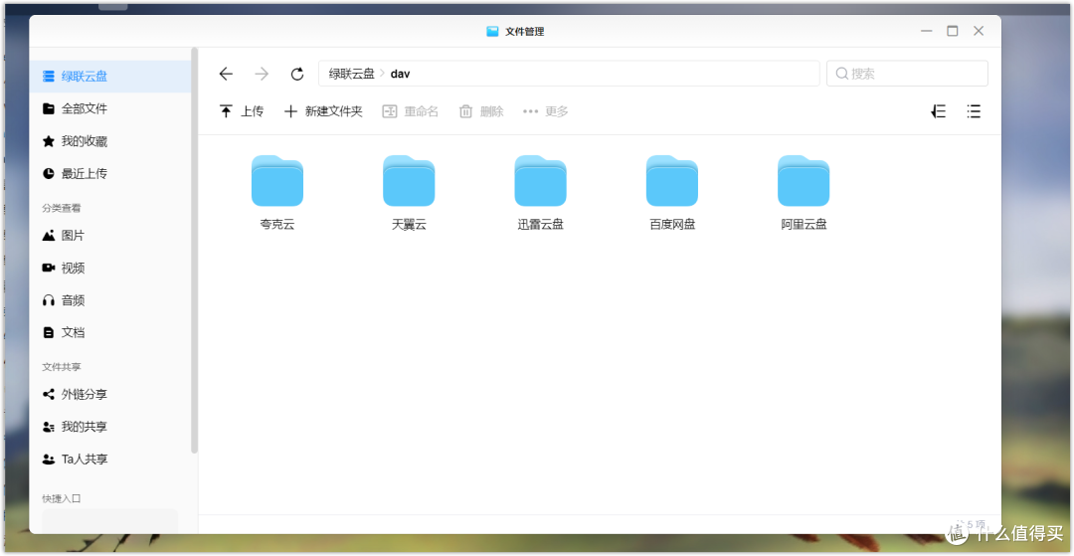Switch to list view layout
This screenshot has height=556, width=1074.
coord(974,111)
